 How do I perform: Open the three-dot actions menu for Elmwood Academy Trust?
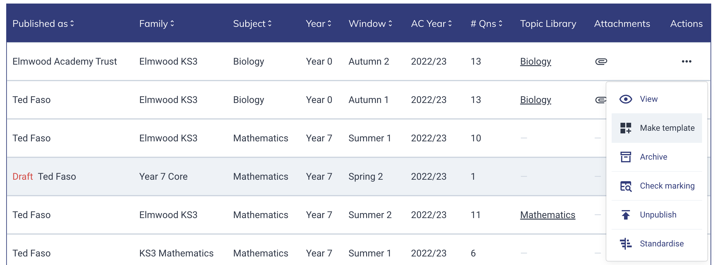[x=686, y=61]
